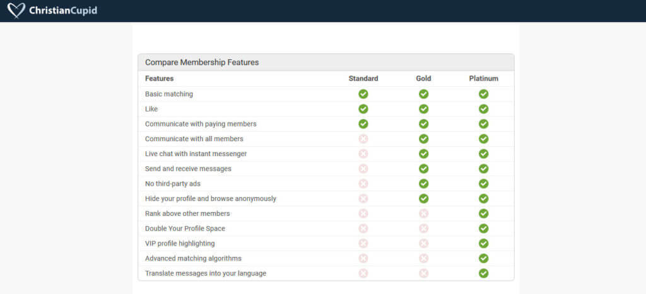
Task: Click the Translate messages into your language label
Action: point(206,273)
